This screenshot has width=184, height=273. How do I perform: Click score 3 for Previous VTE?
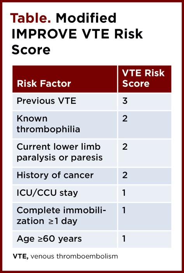click(x=125, y=101)
